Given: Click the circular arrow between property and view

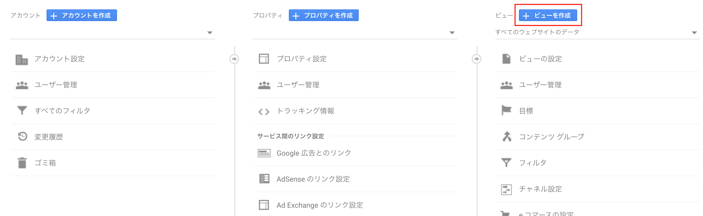Looking at the screenshot, I should (477, 59).
